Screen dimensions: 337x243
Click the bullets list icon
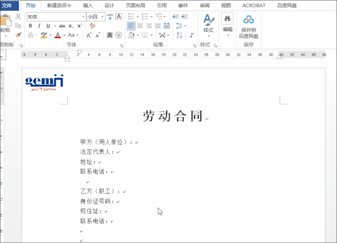click(131, 16)
